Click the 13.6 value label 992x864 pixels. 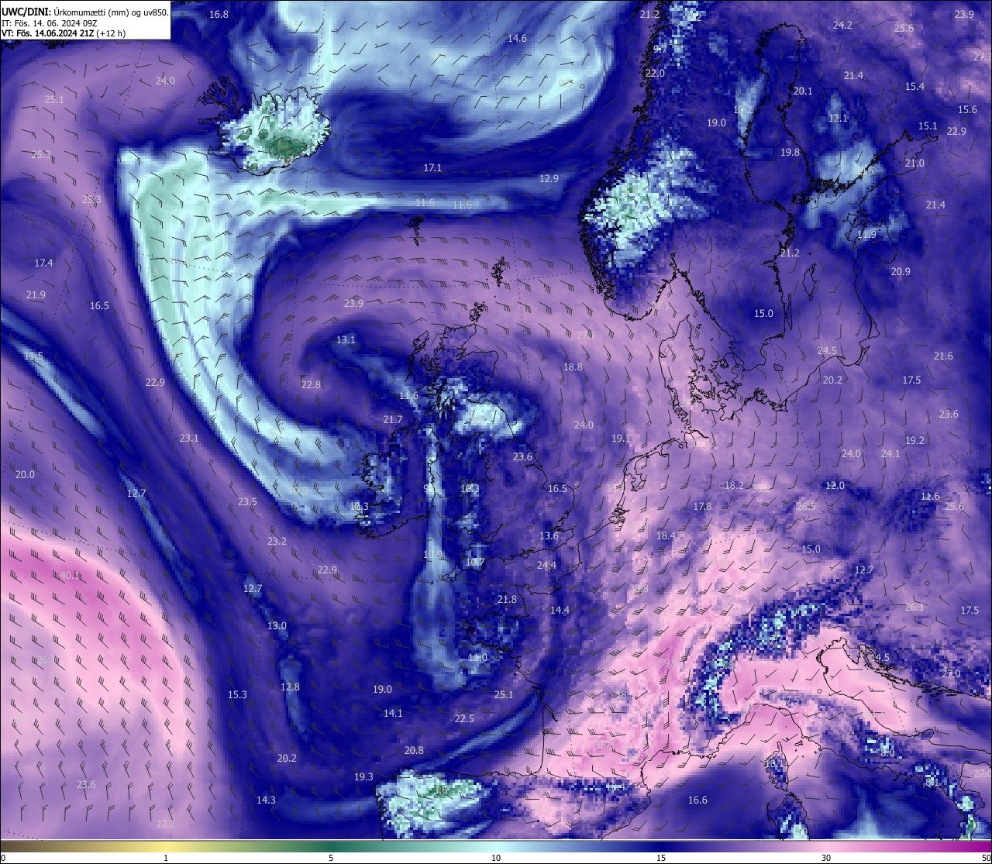[549, 535]
